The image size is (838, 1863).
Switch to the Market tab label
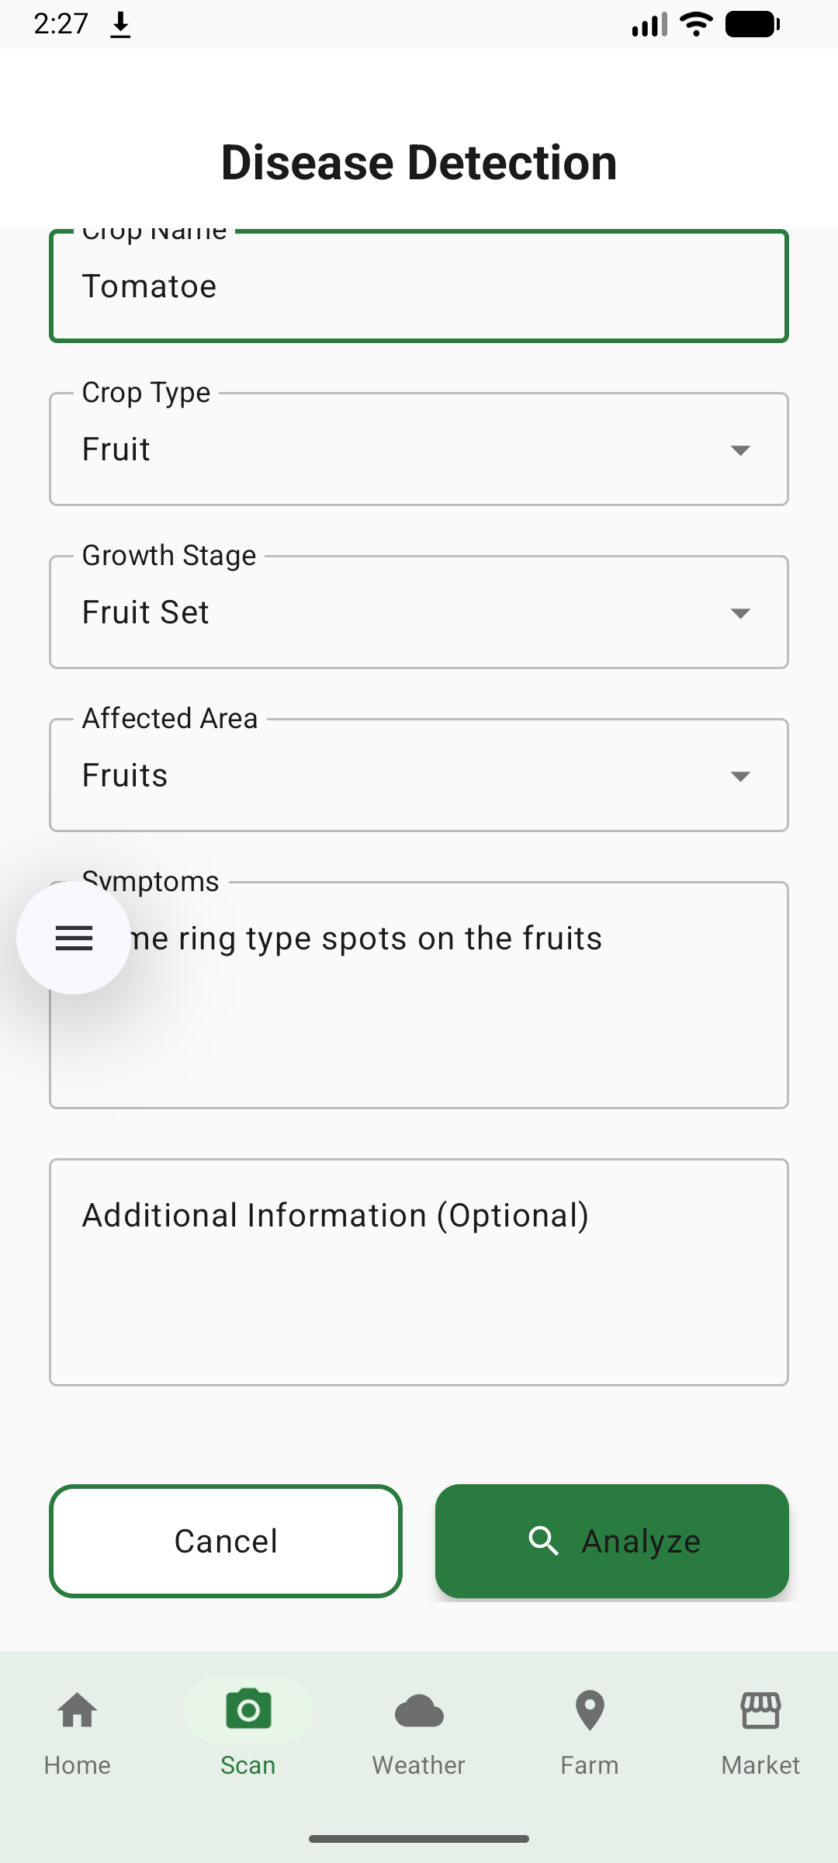pyautogui.click(x=760, y=1765)
